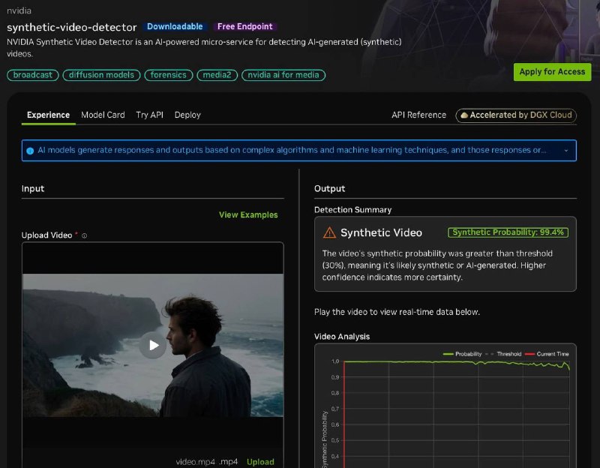Click the blue info icon in disclaimer banner

tap(30, 151)
